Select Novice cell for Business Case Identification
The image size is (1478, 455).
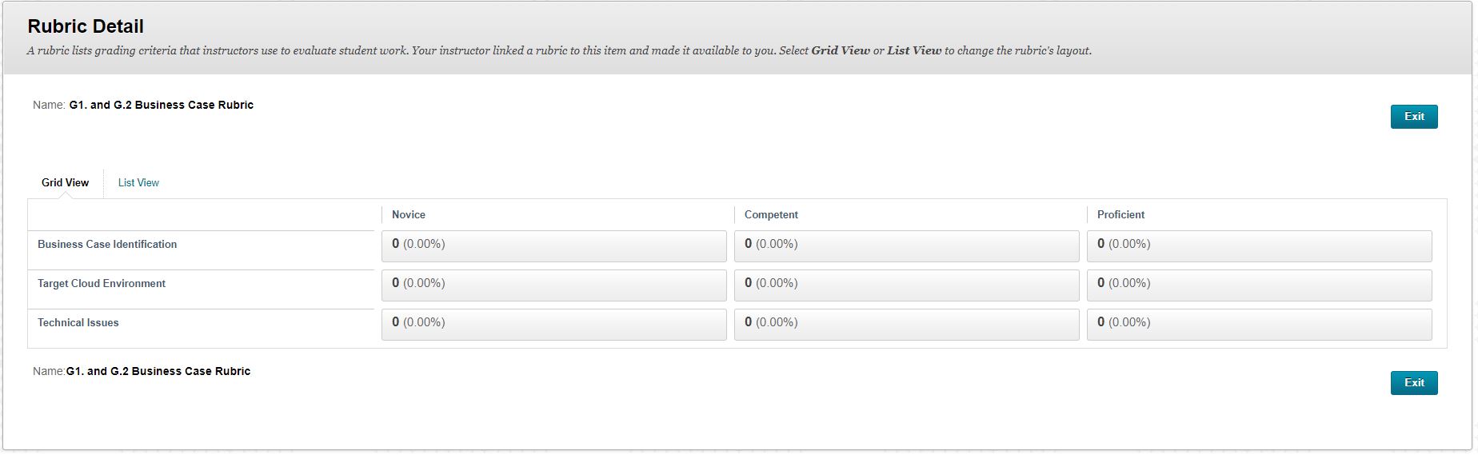pyautogui.click(x=553, y=246)
